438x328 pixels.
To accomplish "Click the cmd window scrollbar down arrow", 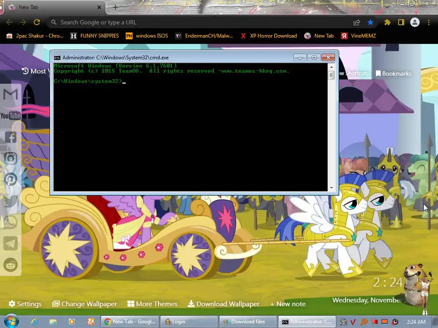I will (x=331, y=188).
